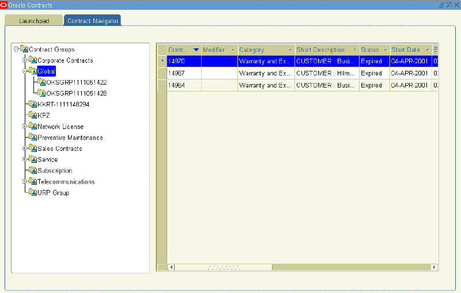Click the Oracle logo icon in title bar
The image size is (461, 293).
tap(3, 5)
